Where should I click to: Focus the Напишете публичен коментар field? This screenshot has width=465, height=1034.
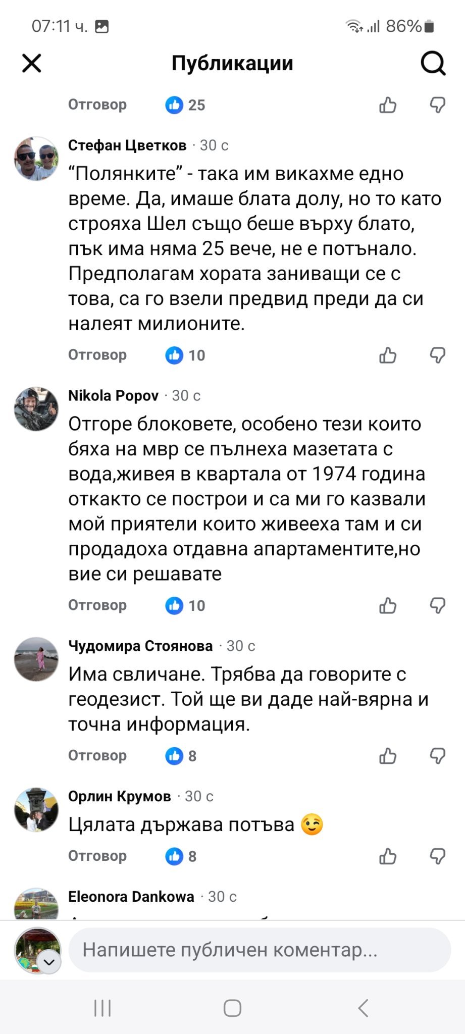[260, 950]
